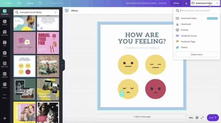
Task: Open the Photos sidebar panel
Action: tap(5, 23)
